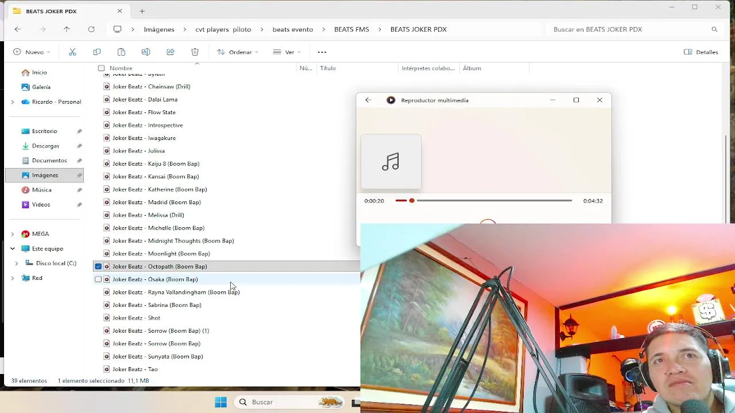Click the Copy icon in toolbar
Screen dimensions: 735x413
point(96,52)
